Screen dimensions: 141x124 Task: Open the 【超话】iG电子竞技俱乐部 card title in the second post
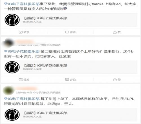tap(45, 66)
